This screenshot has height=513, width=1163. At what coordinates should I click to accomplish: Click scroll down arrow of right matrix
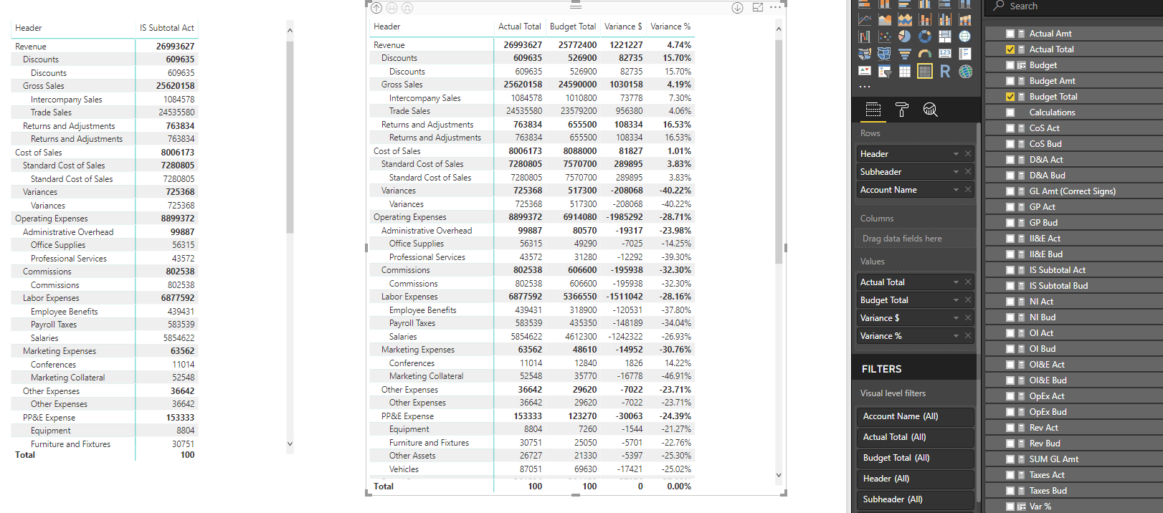[779, 475]
